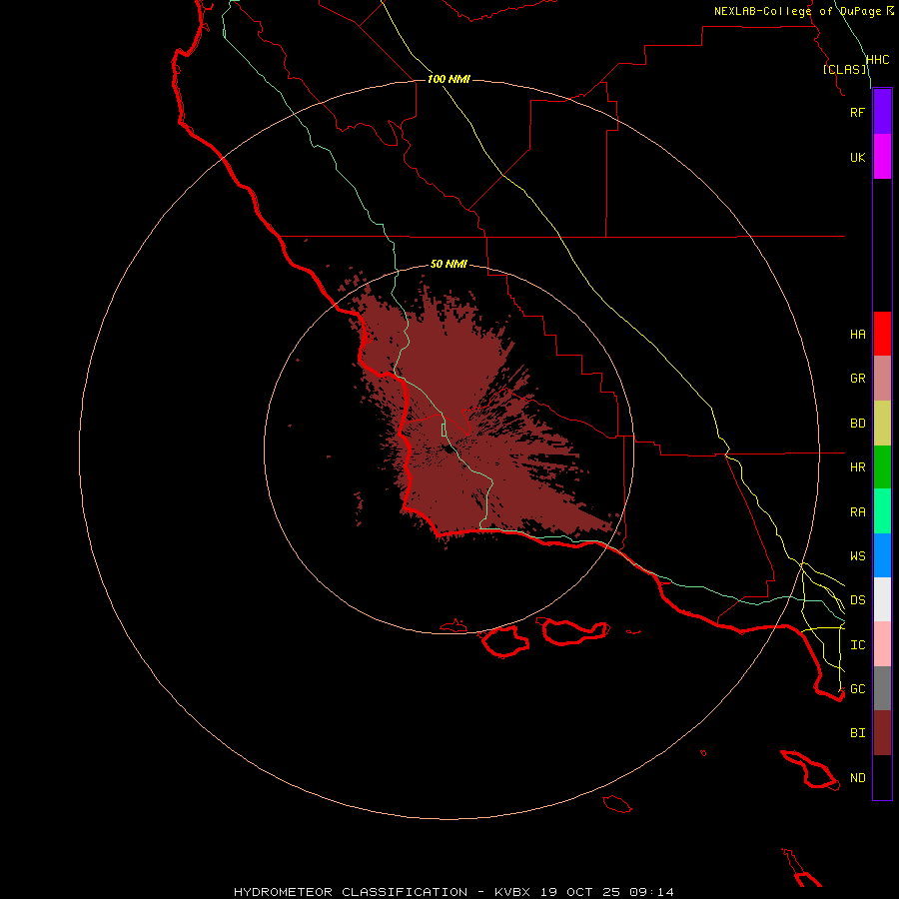Click the NEXLAB-College of DuPage credit text
Image resolution: width=899 pixels, height=899 pixels.
[797, 11]
